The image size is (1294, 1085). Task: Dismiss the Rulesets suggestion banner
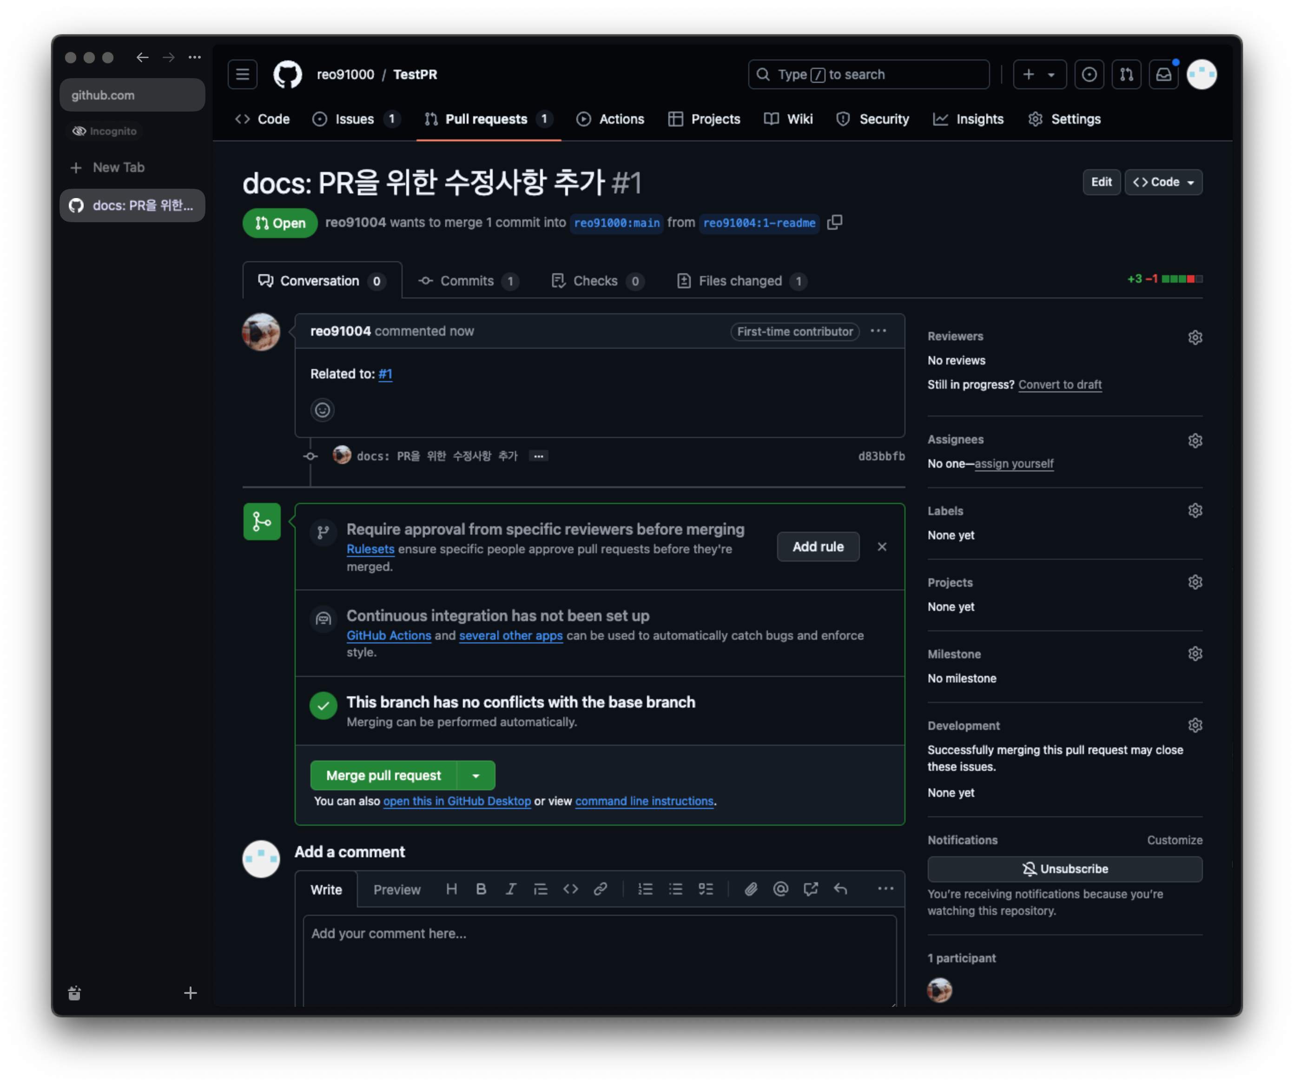[x=882, y=547]
